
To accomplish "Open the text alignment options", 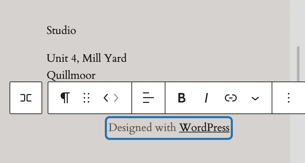I will pyautogui.click(x=148, y=98).
